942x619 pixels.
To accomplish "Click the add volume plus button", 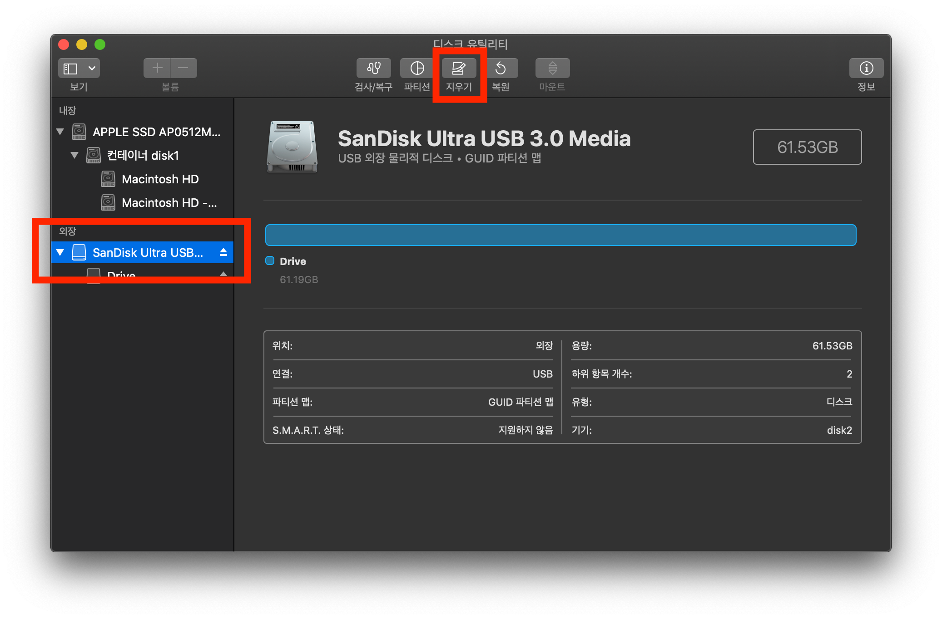I will pos(157,68).
